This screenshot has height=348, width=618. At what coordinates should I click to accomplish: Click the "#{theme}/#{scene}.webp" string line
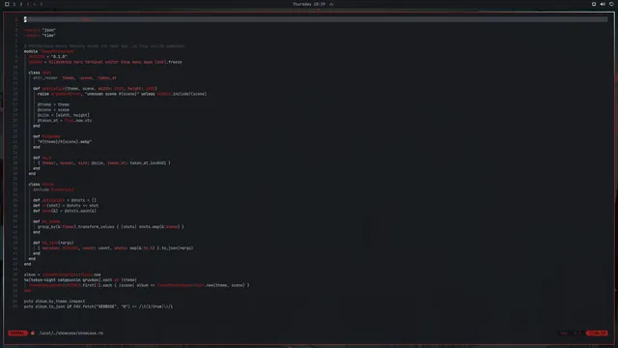click(65, 142)
